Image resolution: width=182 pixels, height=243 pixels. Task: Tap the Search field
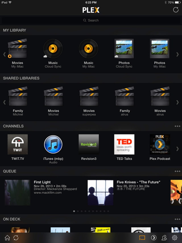[x=91, y=21]
